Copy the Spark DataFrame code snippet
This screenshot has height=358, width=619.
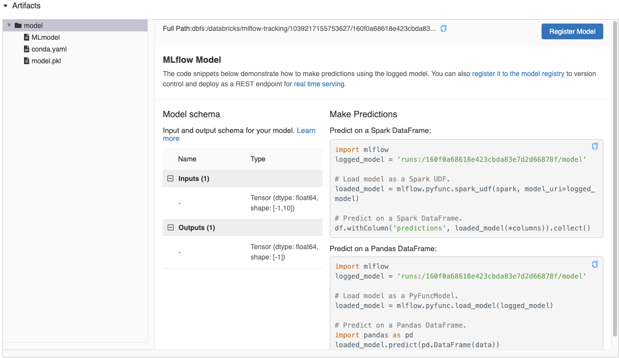(595, 146)
